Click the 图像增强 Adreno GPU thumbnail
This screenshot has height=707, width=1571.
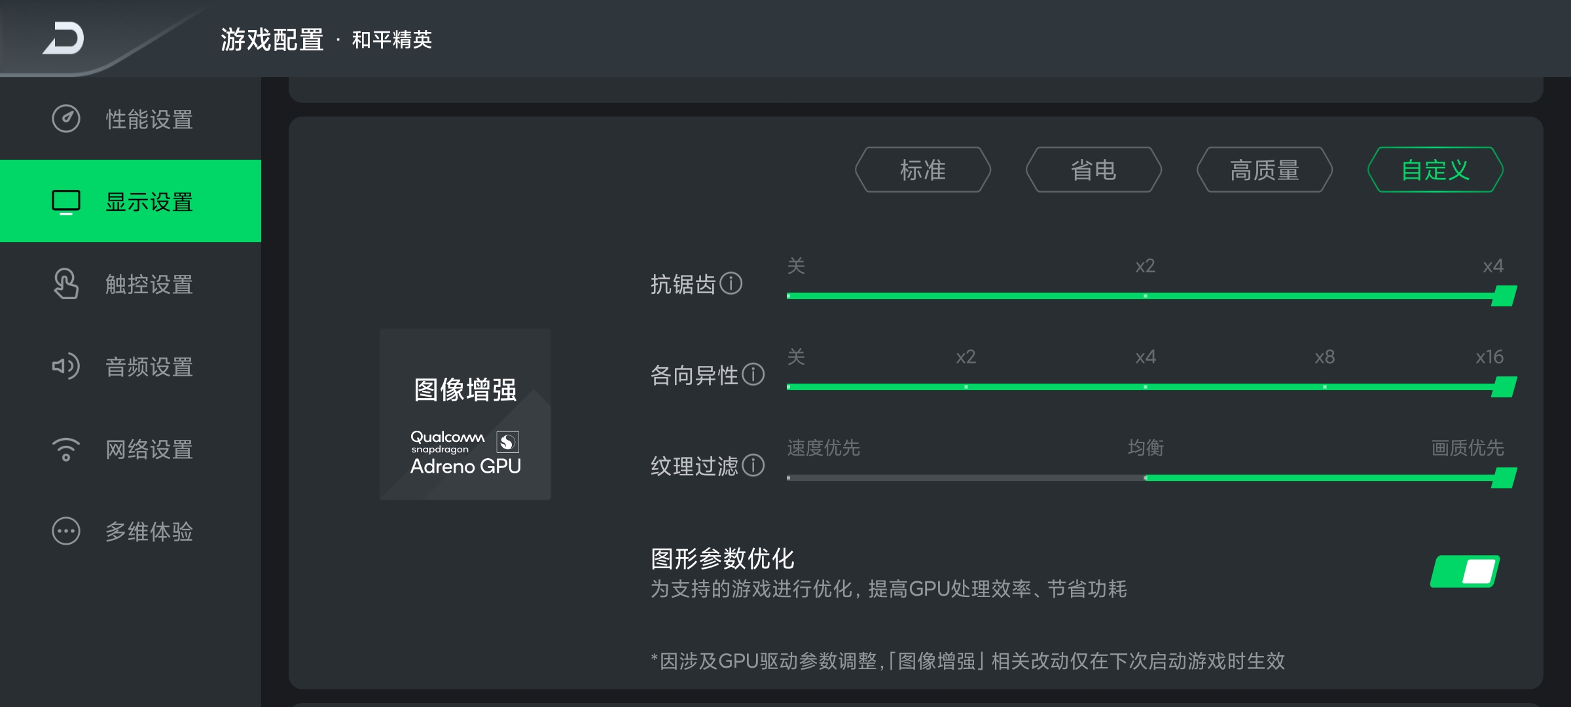pyautogui.click(x=465, y=414)
